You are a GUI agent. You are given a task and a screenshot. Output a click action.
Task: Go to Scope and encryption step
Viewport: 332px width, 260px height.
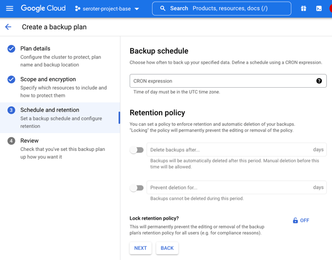(48, 80)
